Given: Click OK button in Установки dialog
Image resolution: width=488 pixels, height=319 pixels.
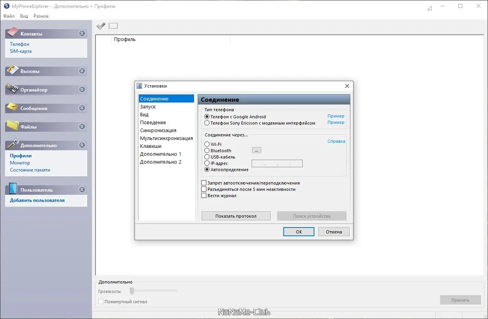Looking at the screenshot, I should pos(299,232).
